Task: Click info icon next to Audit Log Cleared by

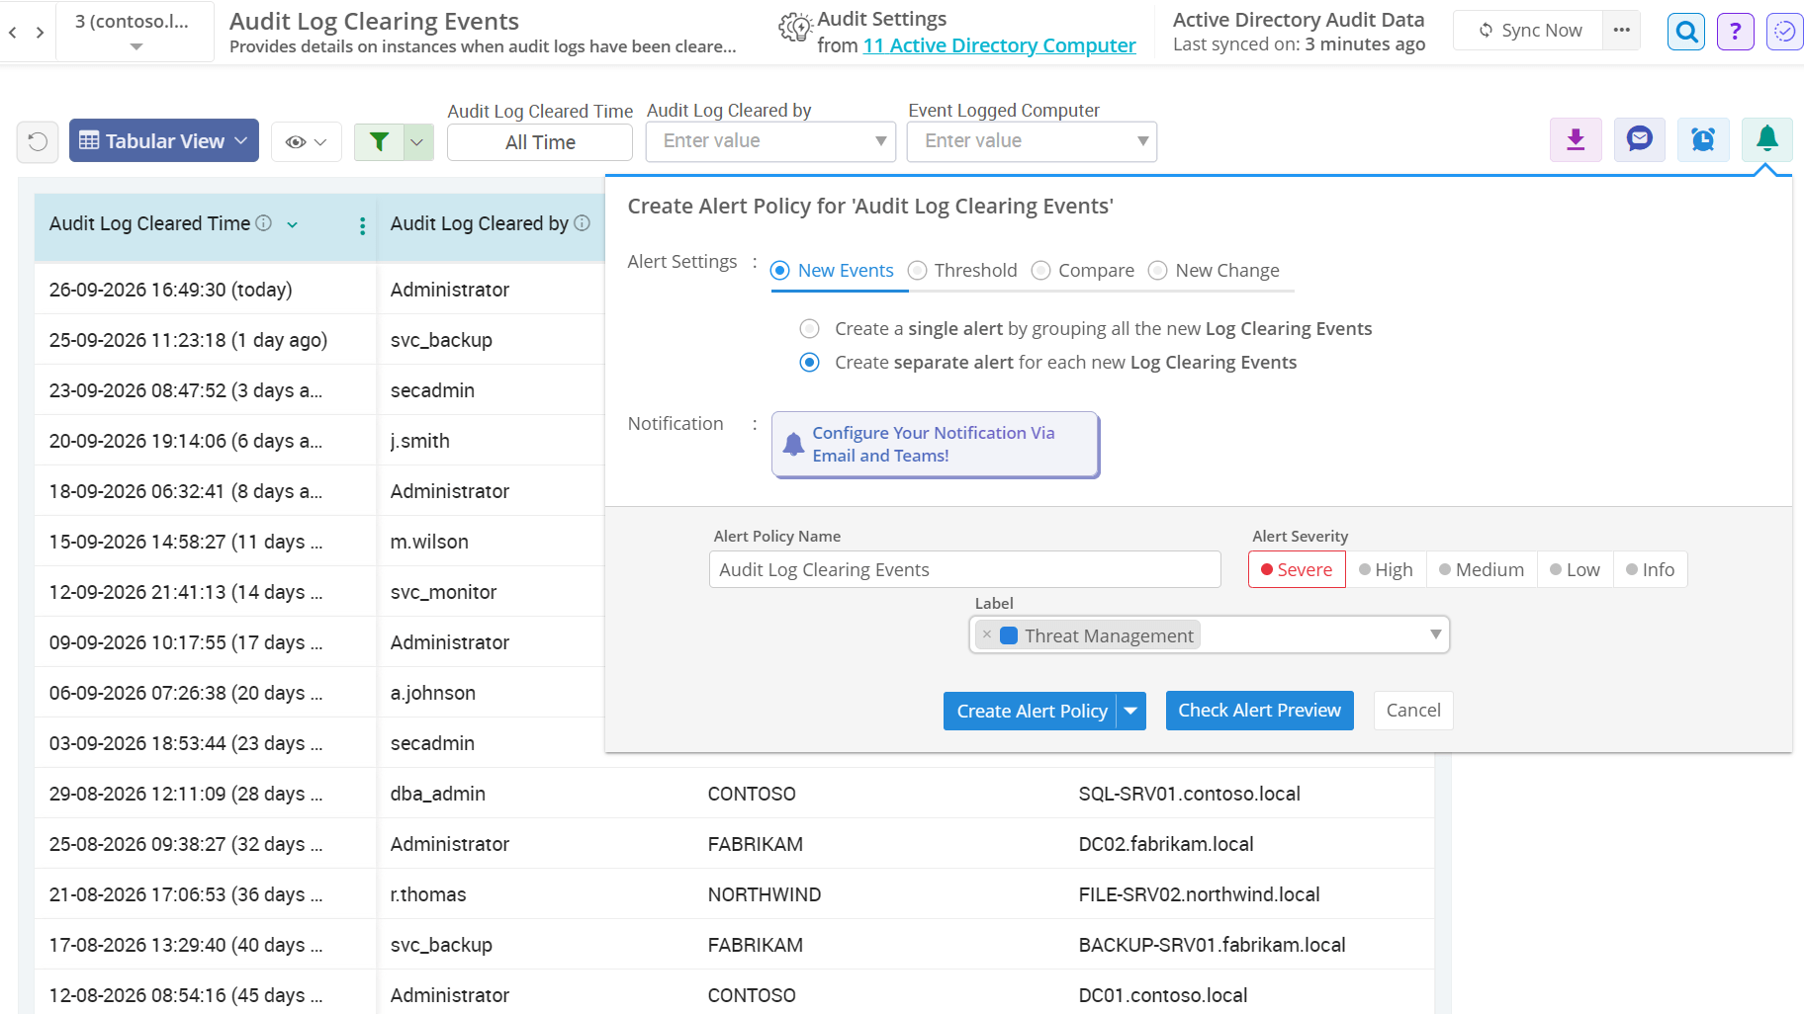Action: [583, 223]
